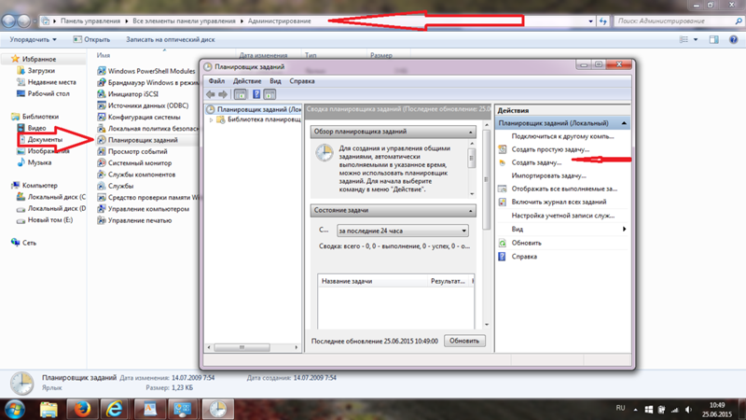This screenshot has width=746, height=420.
Task: Select Системный монитор item
Action: 134,162
